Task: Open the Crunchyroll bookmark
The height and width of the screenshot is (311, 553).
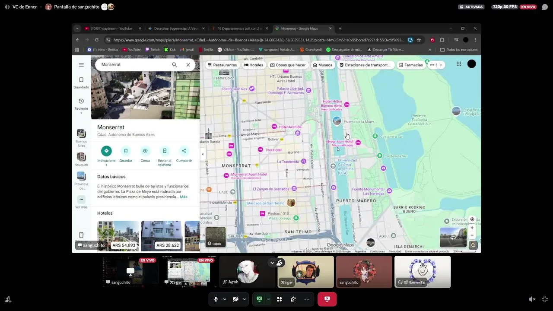Action: pos(311,50)
